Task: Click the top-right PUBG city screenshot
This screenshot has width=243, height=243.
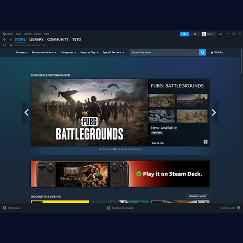Action: (192, 101)
